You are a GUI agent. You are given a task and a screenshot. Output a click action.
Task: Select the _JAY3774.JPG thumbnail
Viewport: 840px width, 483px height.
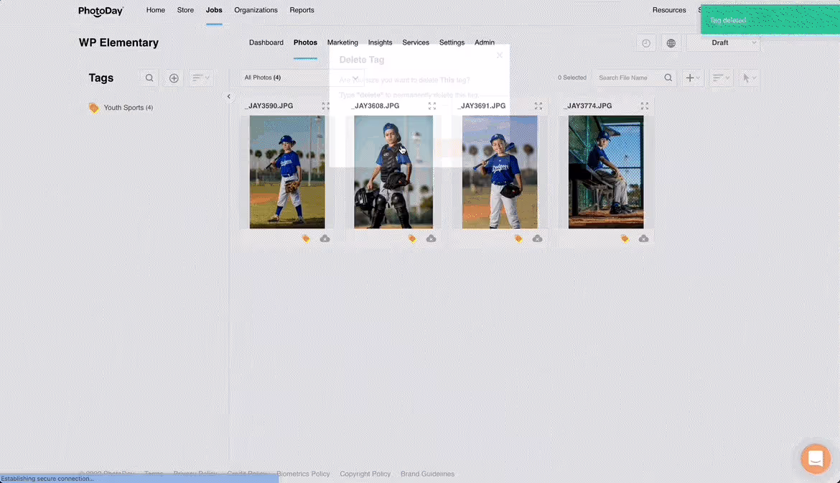(606, 172)
